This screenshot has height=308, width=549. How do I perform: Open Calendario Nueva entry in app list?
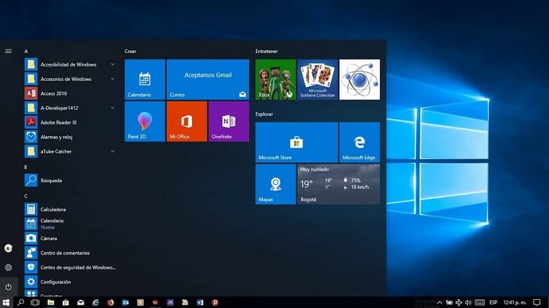70,224
